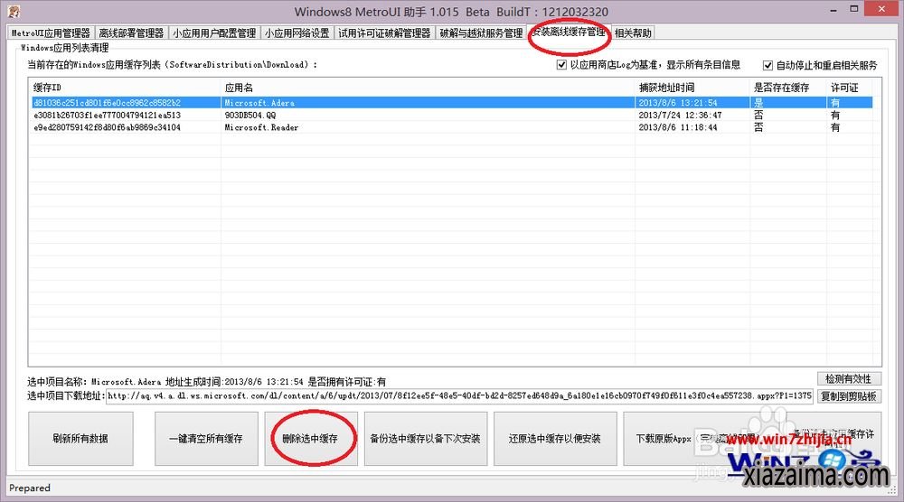Sort by 捕获地址时间 column header
This screenshot has width=904, height=502.
692,88
